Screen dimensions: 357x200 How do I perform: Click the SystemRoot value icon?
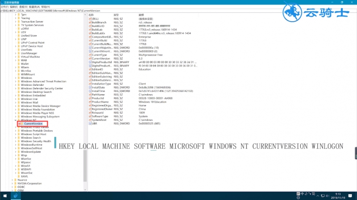[90, 120]
